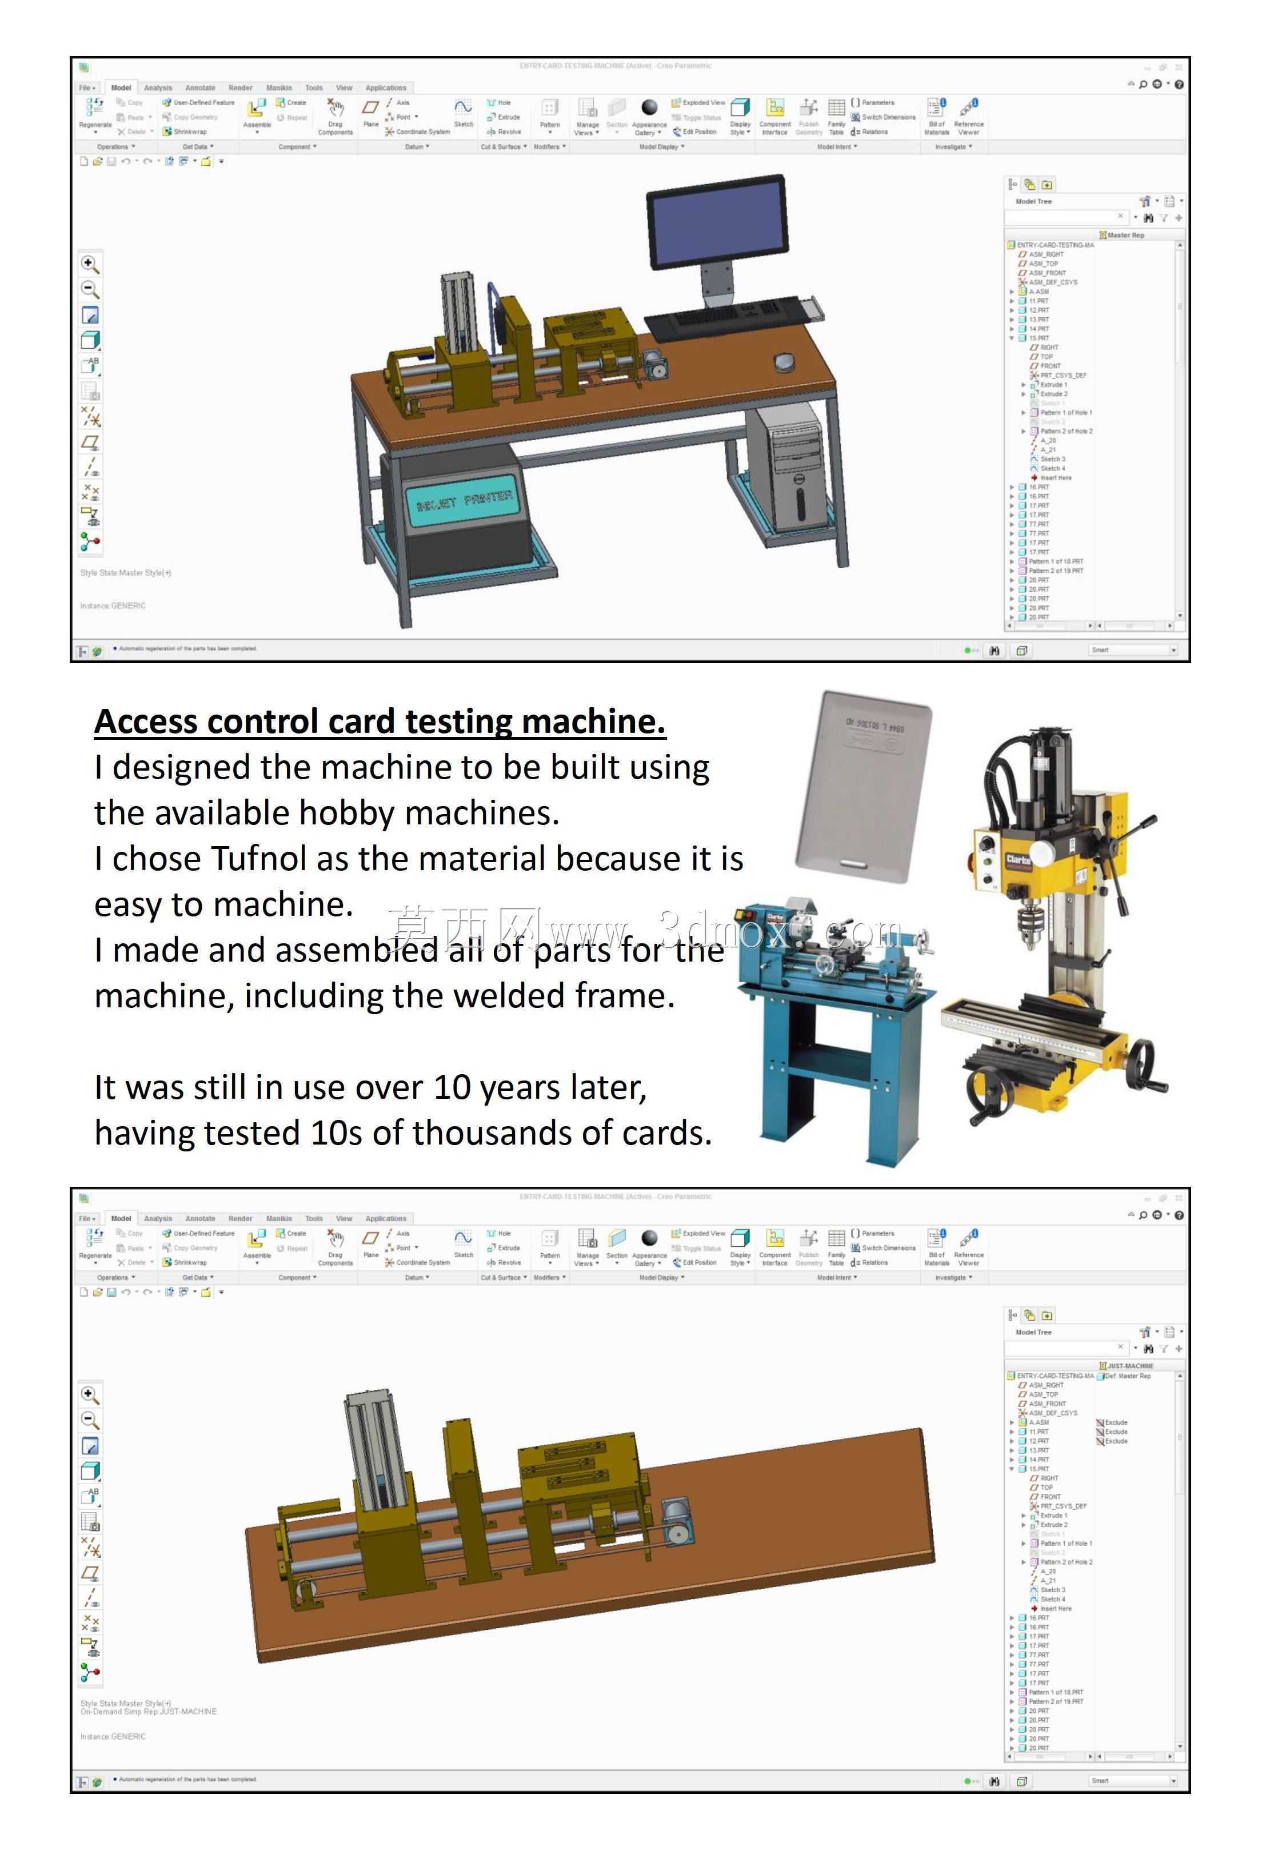Image resolution: width=1286 pixels, height=1858 pixels.
Task: Click User-Defined Feature in the upper window
Action: click(198, 102)
